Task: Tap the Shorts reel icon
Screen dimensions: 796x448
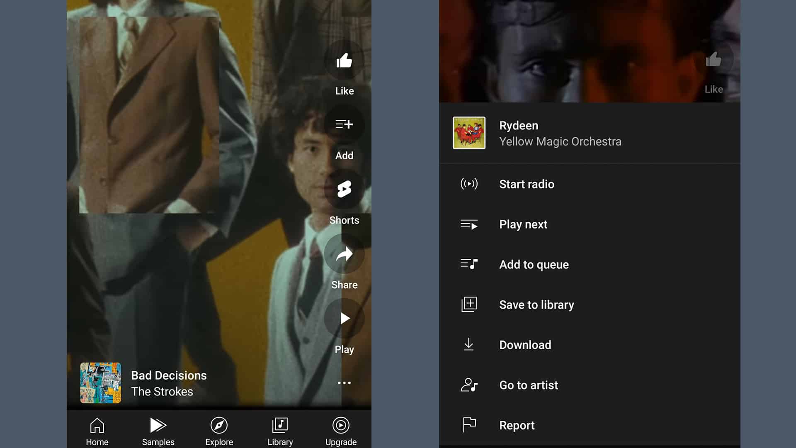Action: coord(344,189)
